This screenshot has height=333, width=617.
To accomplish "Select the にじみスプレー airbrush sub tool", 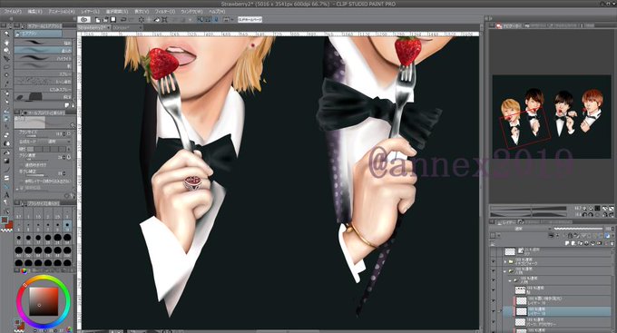I will click(44, 89).
